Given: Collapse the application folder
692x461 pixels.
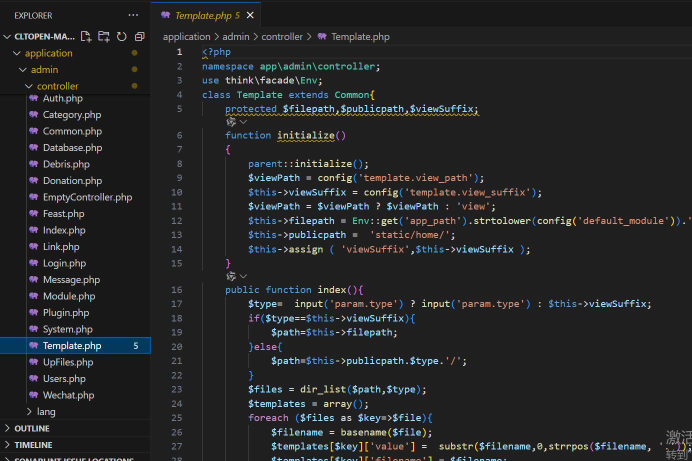Looking at the screenshot, I should click(x=48, y=53).
